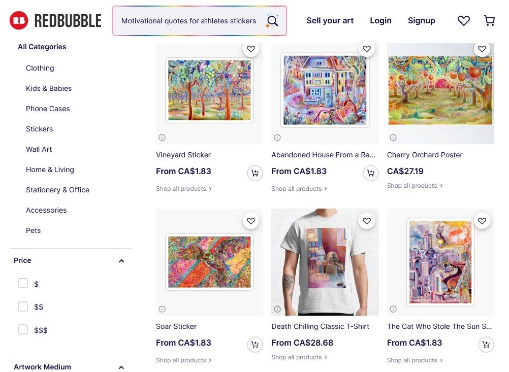Check the $$ price filter
509x372 pixels.
click(23, 307)
